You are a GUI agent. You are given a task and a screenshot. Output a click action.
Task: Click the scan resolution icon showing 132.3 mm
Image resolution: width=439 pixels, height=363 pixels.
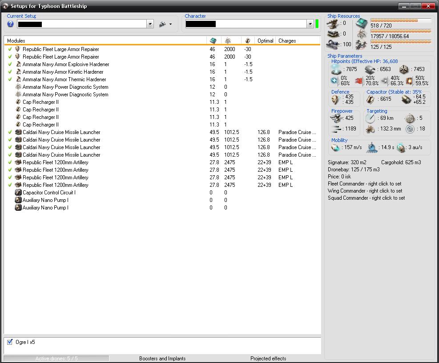371,129
